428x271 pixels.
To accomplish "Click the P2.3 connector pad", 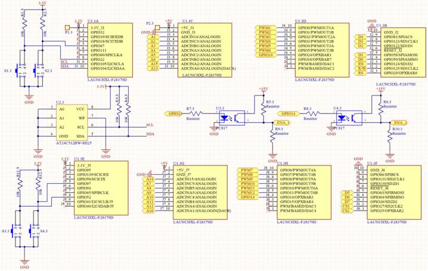I will point(157,27).
